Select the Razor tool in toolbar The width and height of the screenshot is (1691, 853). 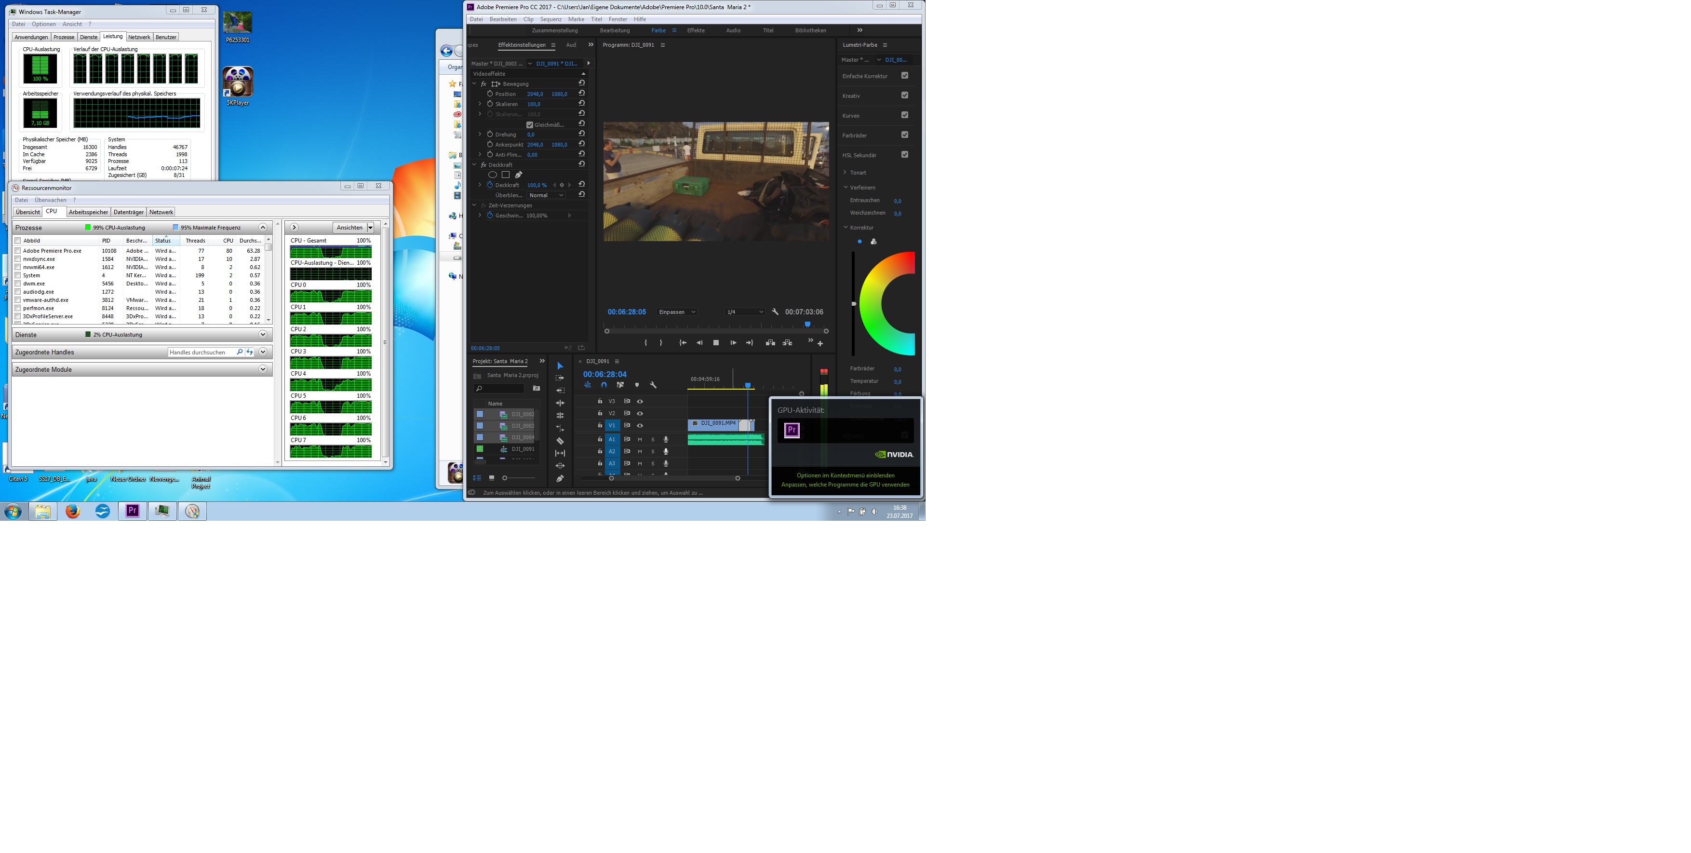pyautogui.click(x=560, y=441)
